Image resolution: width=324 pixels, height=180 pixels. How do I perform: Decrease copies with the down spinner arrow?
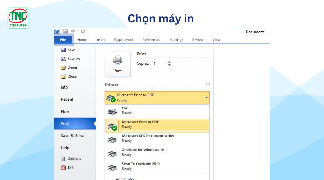(x=170, y=65)
